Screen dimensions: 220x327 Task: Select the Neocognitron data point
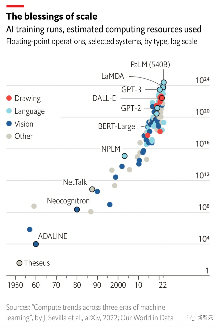(x=77, y=209)
